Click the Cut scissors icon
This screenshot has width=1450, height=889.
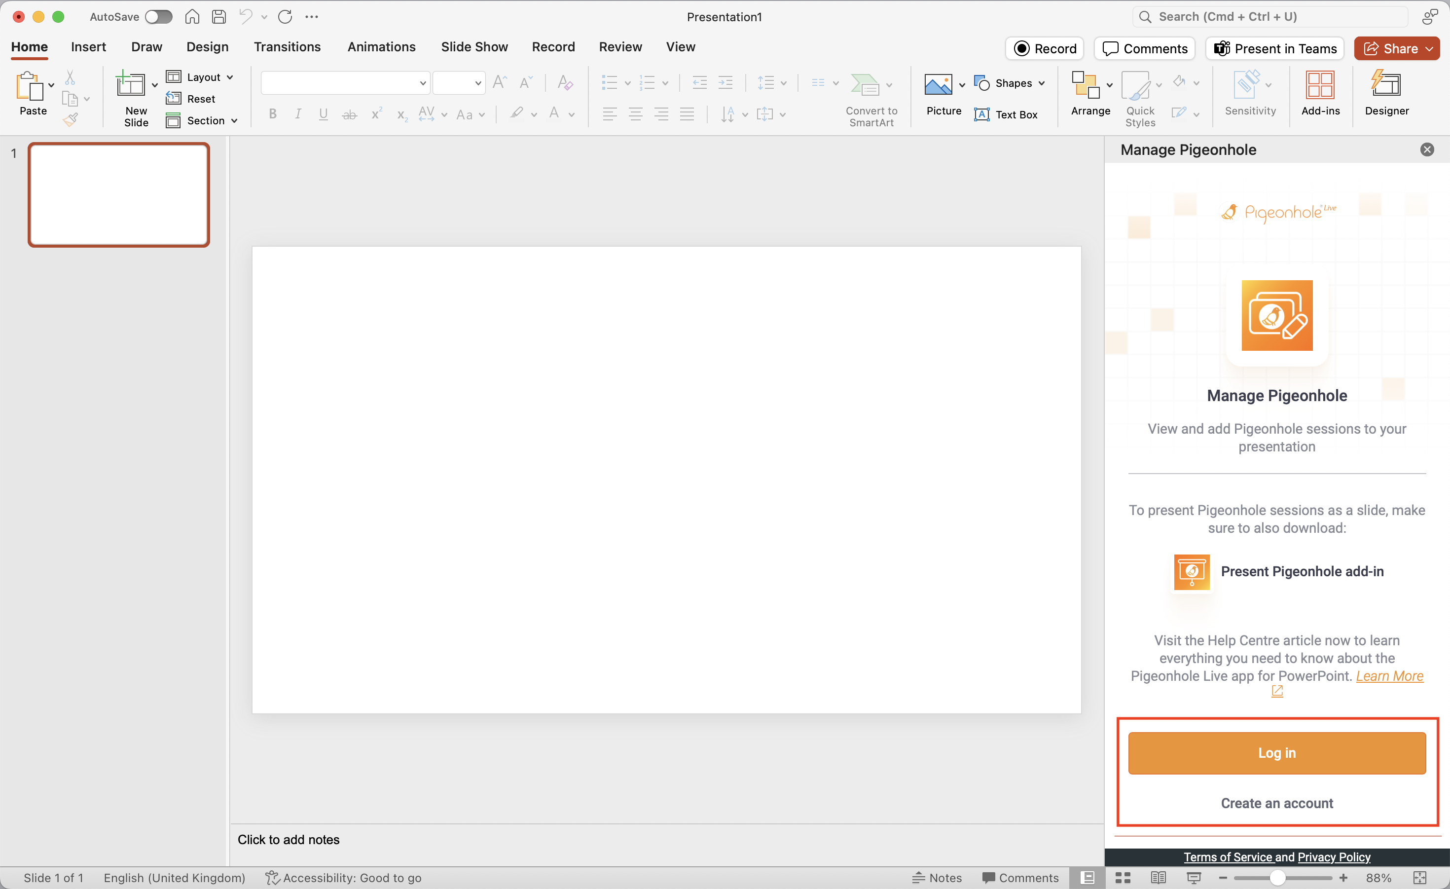pyautogui.click(x=70, y=77)
